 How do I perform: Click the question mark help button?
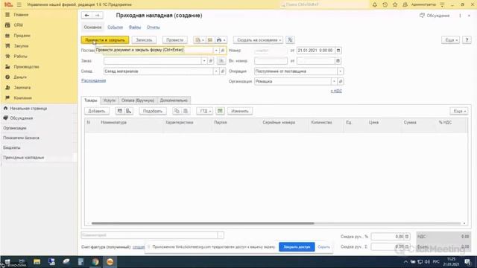(467, 39)
